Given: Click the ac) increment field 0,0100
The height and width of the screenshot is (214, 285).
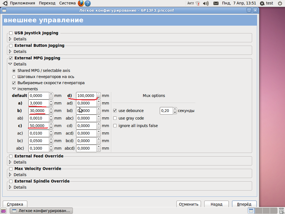Looking at the screenshot, I should pos(39,133).
